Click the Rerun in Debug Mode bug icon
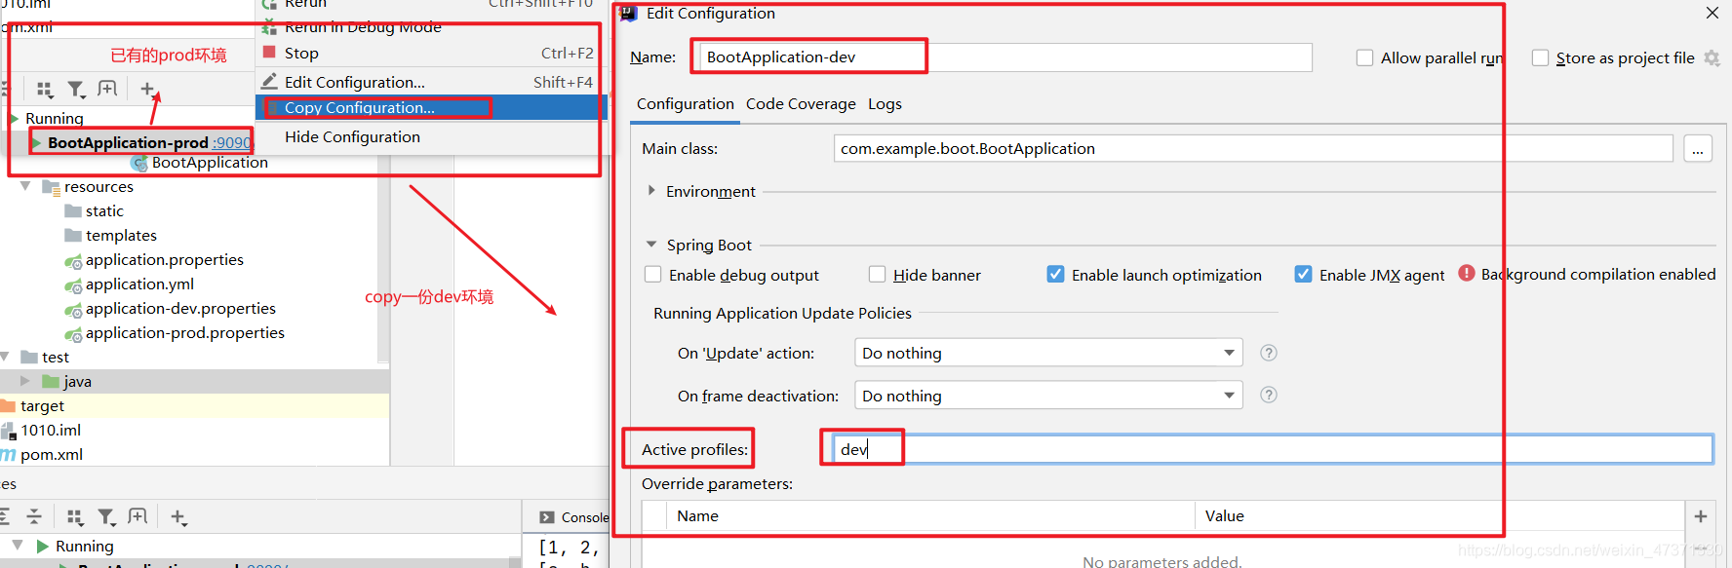Image resolution: width=1732 pixels, height=568 pixels. click(x=269, y=26)
